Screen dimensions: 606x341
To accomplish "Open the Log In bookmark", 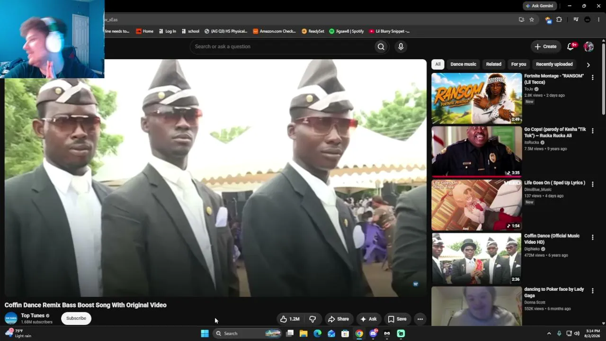I will pyautogui.click(x=167, y=31).
